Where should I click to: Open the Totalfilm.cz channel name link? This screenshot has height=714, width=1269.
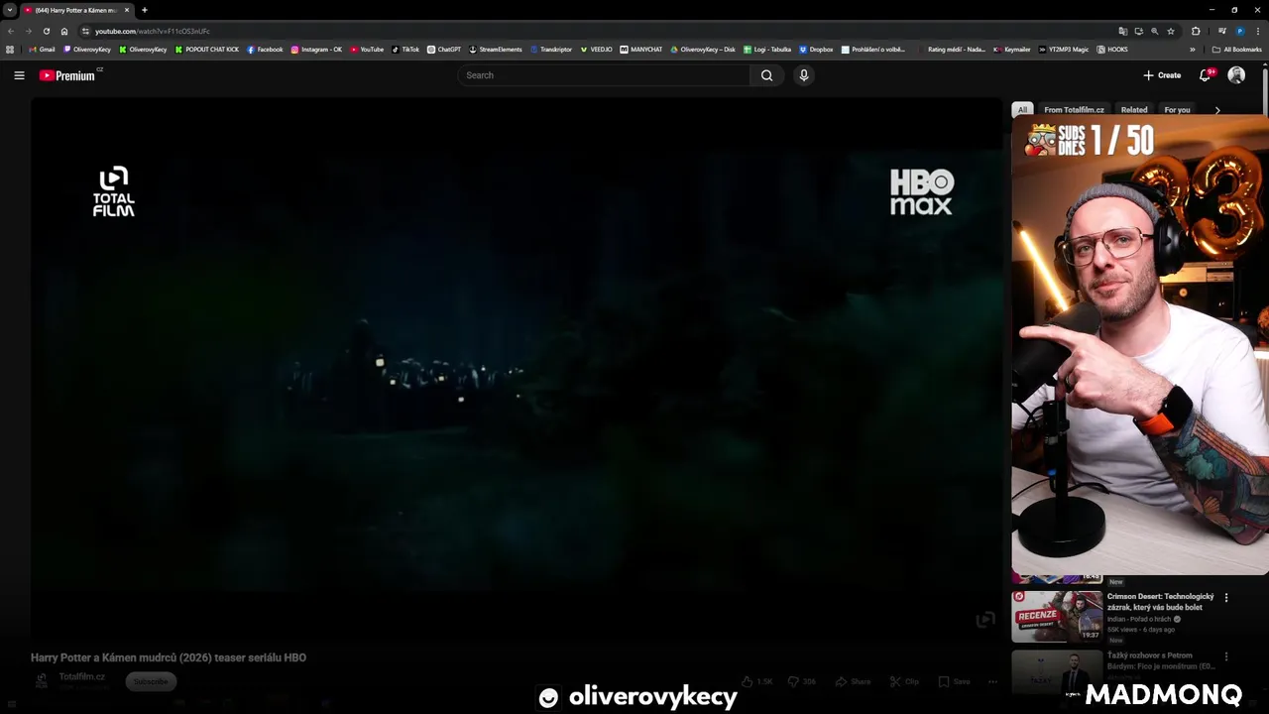click(81, 676)
